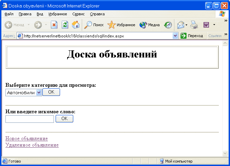The image size is (230, 166).
Task: Open the Media (Медиа) toolbar button
Action: (150, 25)
